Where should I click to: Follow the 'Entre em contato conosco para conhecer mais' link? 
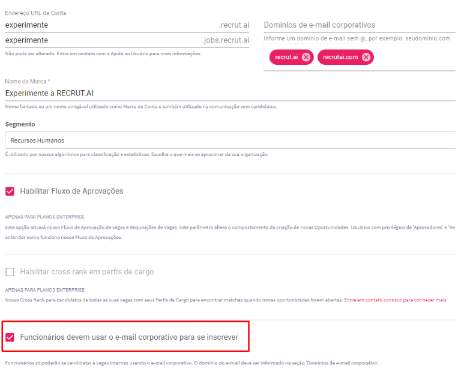pos(396,300)
